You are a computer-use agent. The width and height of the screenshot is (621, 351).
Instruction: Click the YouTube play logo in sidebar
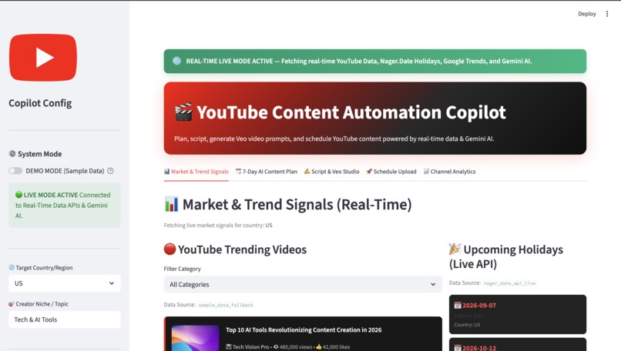click(43, 58)
